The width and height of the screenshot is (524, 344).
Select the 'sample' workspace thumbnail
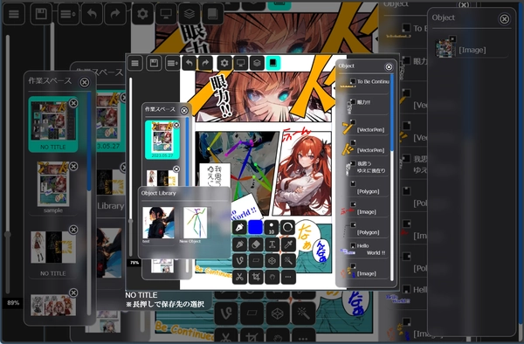click(x=53, y=184)
